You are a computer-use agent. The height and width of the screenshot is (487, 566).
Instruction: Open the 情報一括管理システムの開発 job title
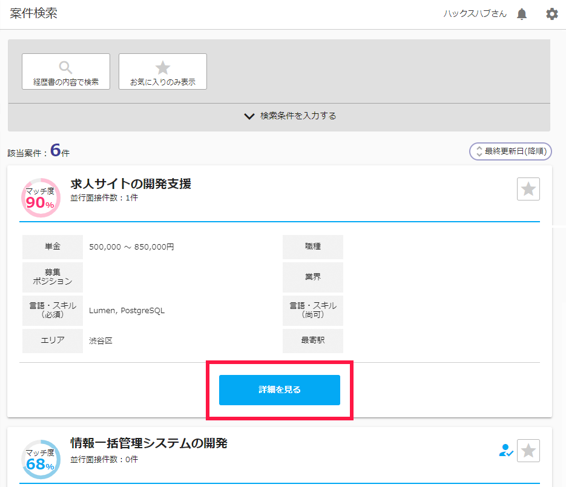tap(149, 443)
